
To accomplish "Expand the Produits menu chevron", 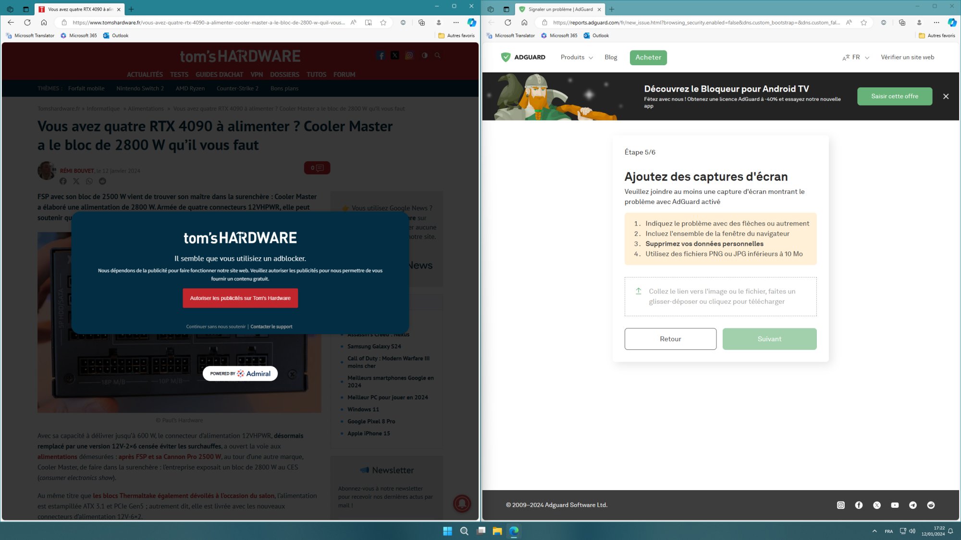I will [591, 58].
